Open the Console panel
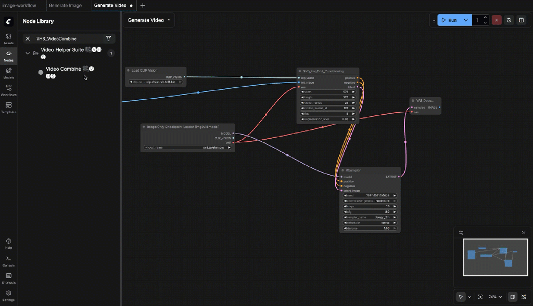This screenshot has height=306, width=533. pyautogui.click(x=8, y=261)
